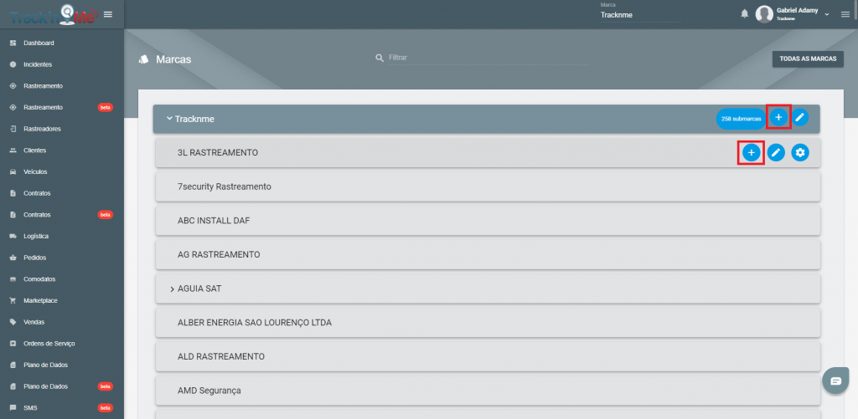This screenshot has width=858, height=419.
Task: Open the Plano de Dados beta item
Action: (x=62, y=386)
